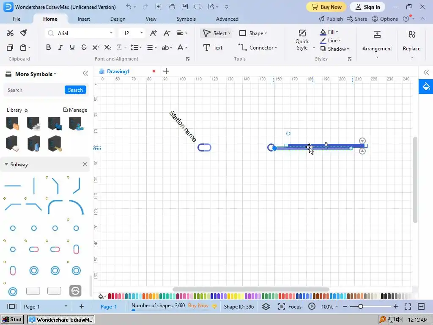The height and width of the screenshot is (325, 433).
Task: Click the Sign In button
Action: [367, 7]
